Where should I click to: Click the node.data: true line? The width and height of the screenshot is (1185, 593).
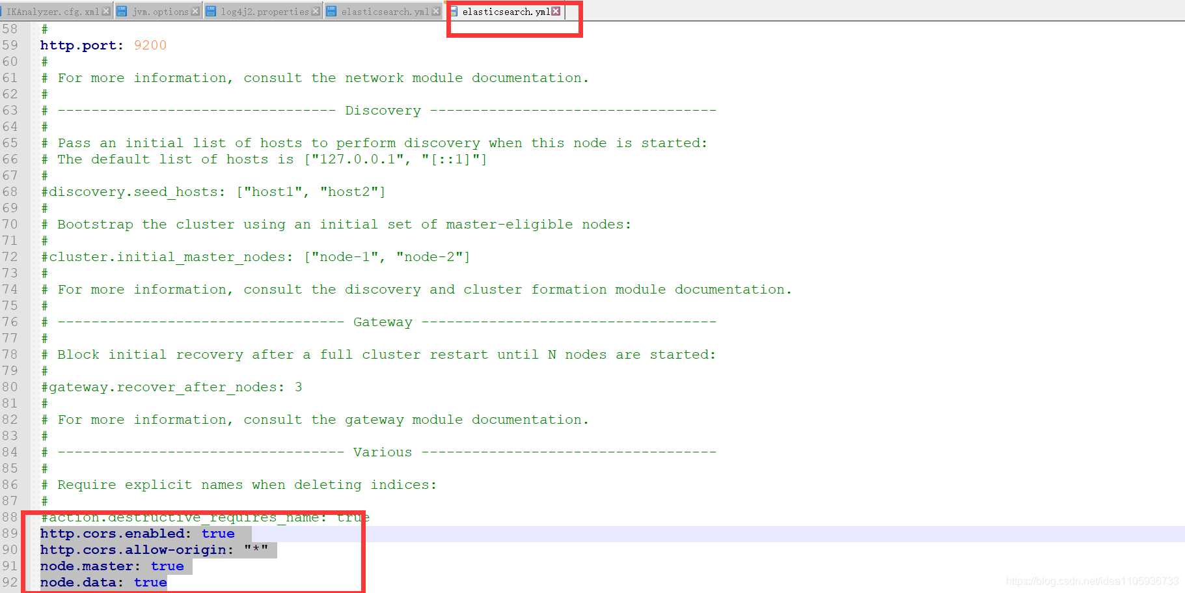[103, 582]
